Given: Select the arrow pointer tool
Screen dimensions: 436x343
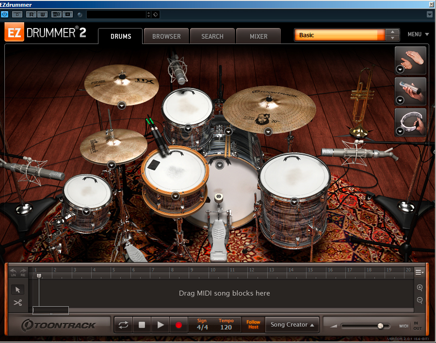Looking at the screenshot, I should [18, 290].
